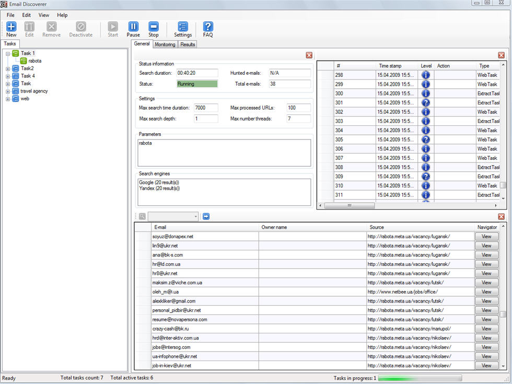Click View button for soyuz@donapex.net
The image size is (512, 384).
(486, 237)
